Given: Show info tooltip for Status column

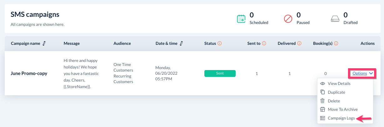Looking at the screenshot, I should click(x=220, y=44).
